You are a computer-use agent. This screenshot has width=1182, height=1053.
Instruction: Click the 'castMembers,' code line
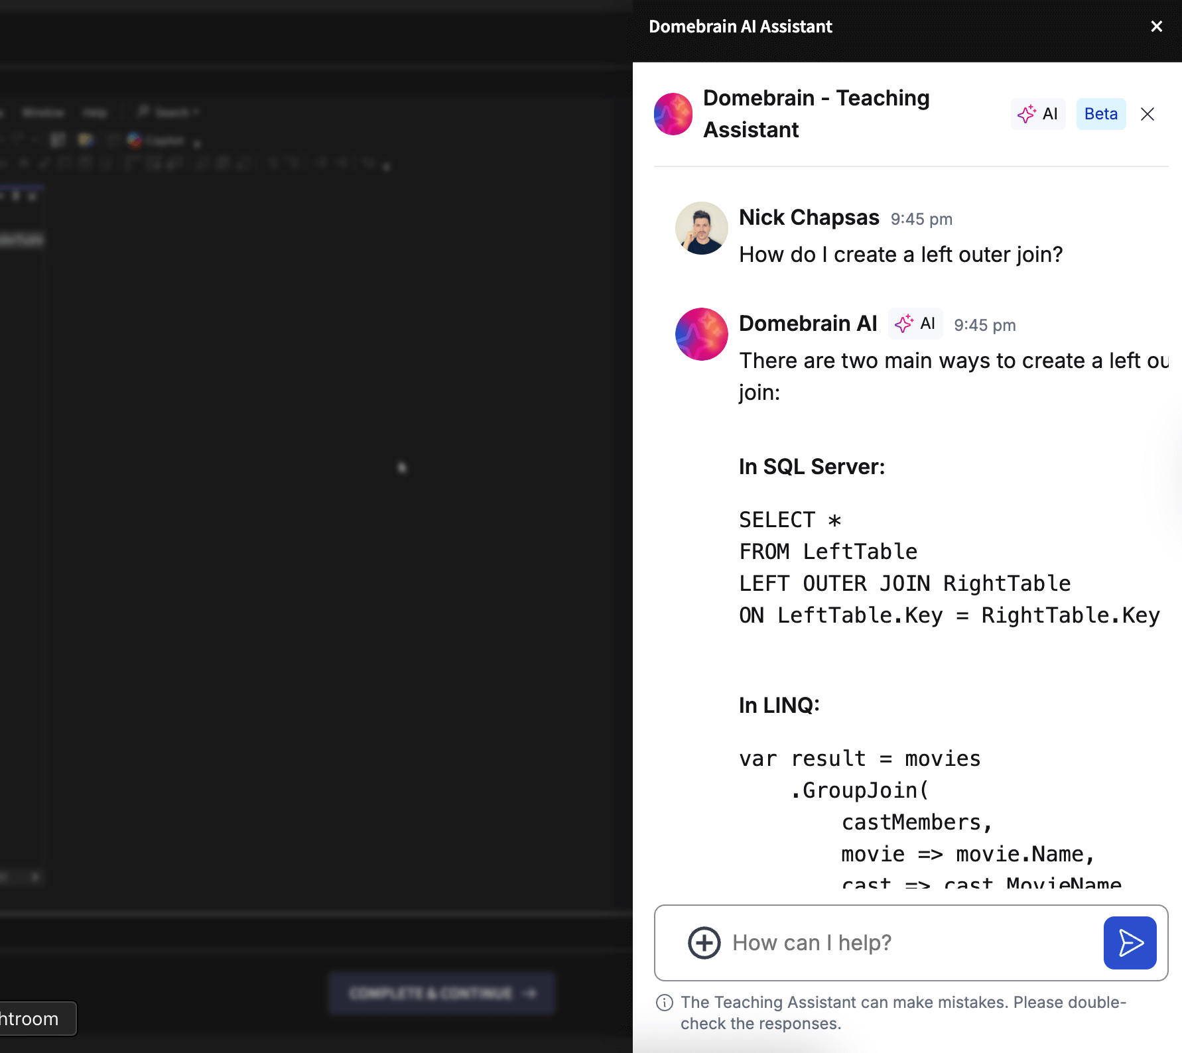click(x=917, y=822)
